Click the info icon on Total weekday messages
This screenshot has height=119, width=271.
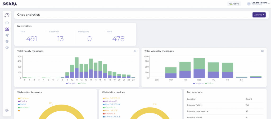[262, 51]
